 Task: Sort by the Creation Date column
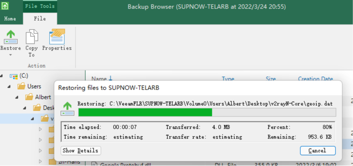pos(315,79)
